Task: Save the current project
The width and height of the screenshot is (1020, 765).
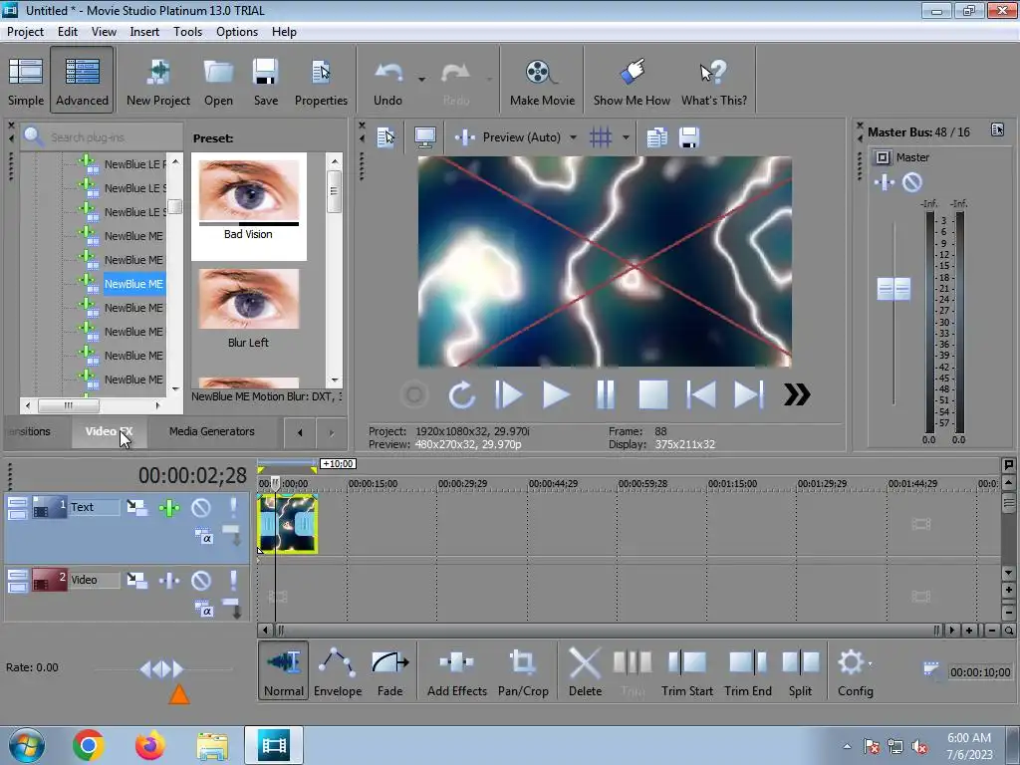Action: pyautogui.click(x=265, y=82)
